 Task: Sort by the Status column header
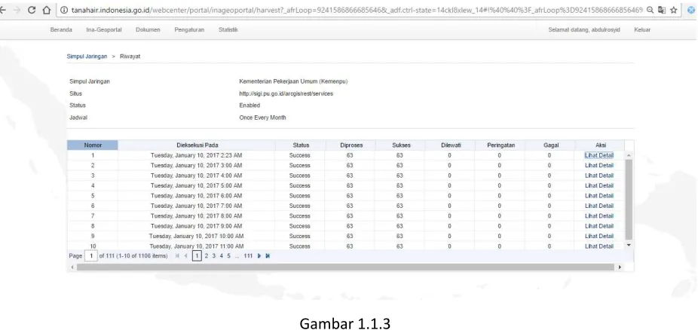coord(301,145)
